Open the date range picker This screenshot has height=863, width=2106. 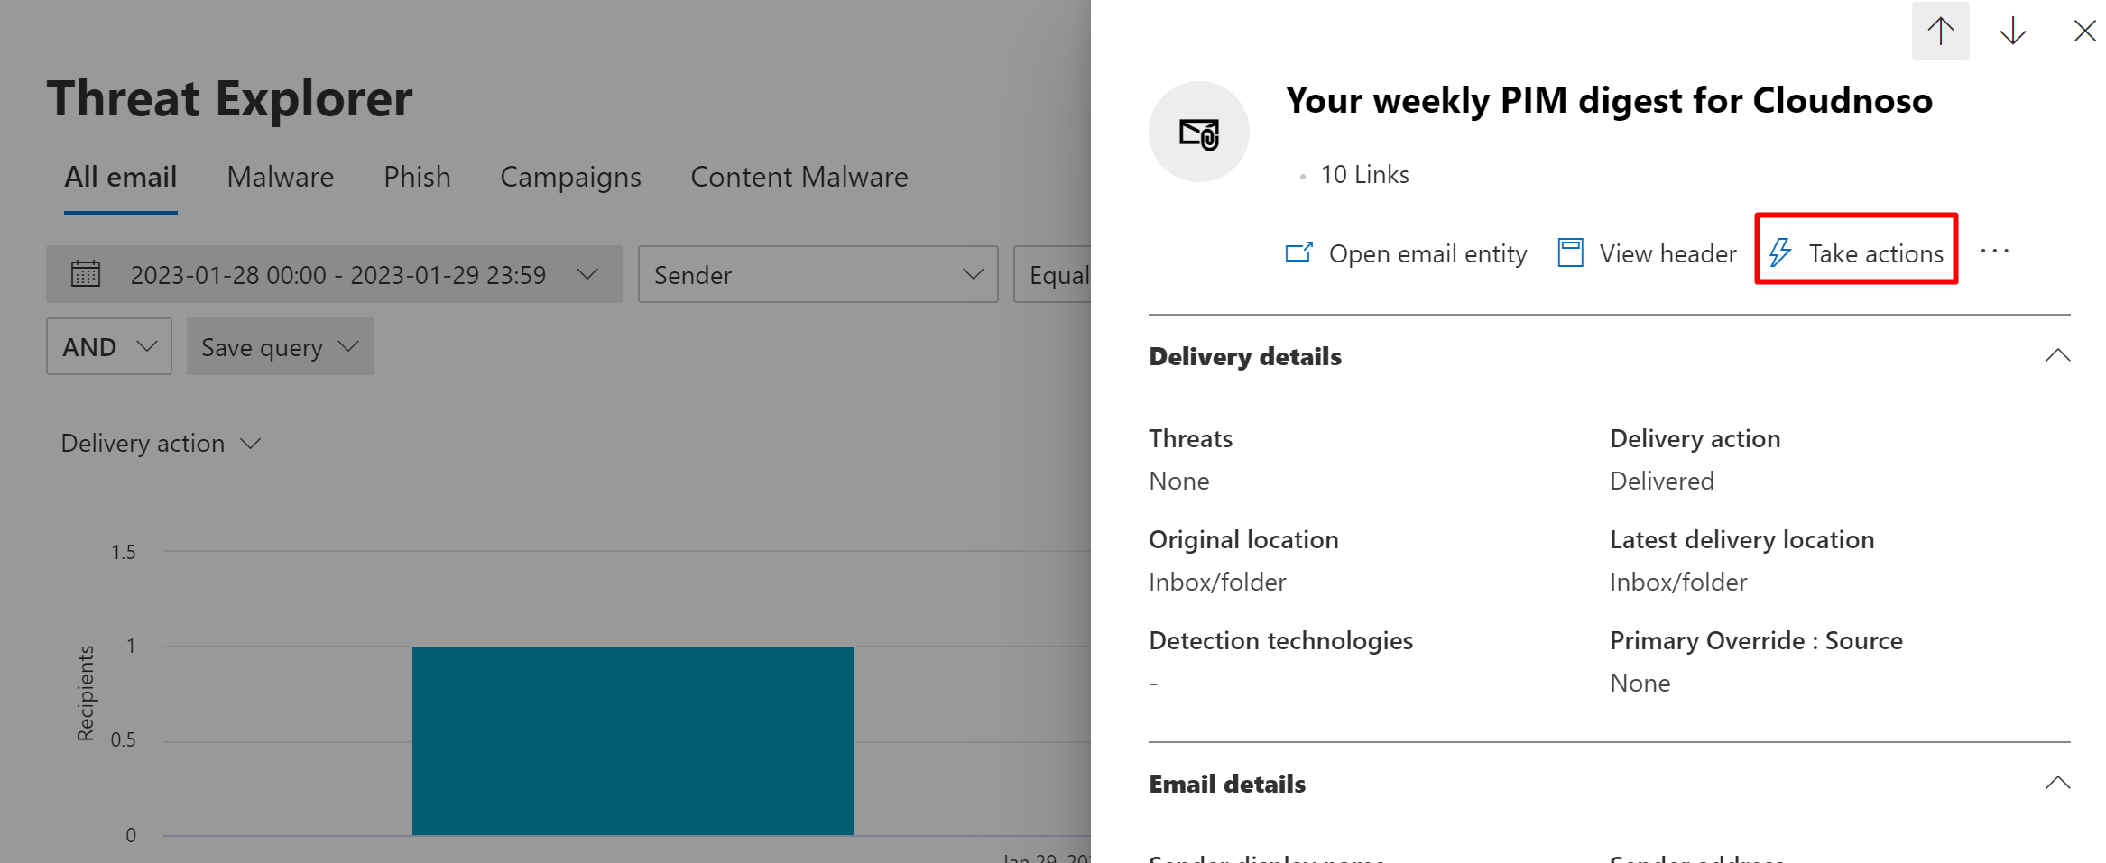[334, 275]
